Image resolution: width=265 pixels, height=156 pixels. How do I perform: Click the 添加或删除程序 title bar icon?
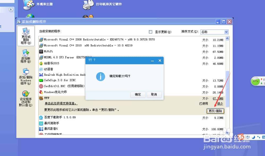(19, 22)
